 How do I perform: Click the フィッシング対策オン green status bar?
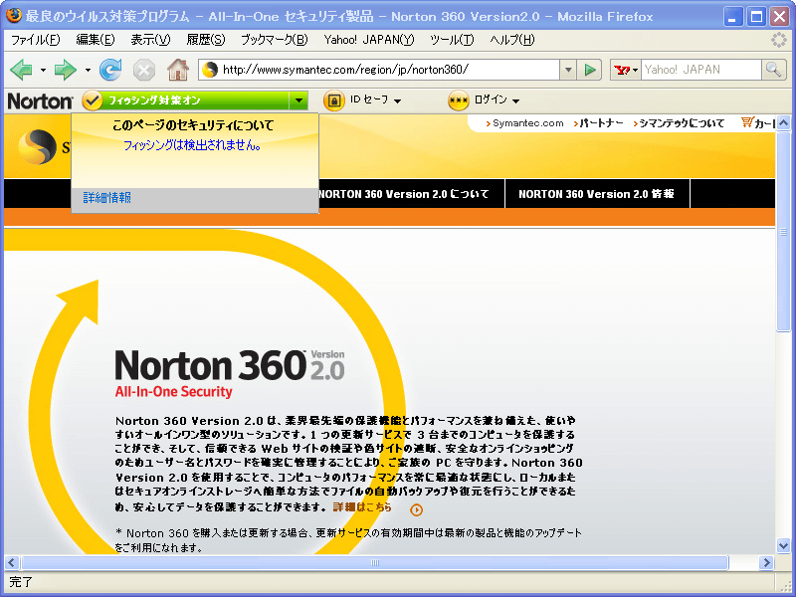[x=195, y=100]
